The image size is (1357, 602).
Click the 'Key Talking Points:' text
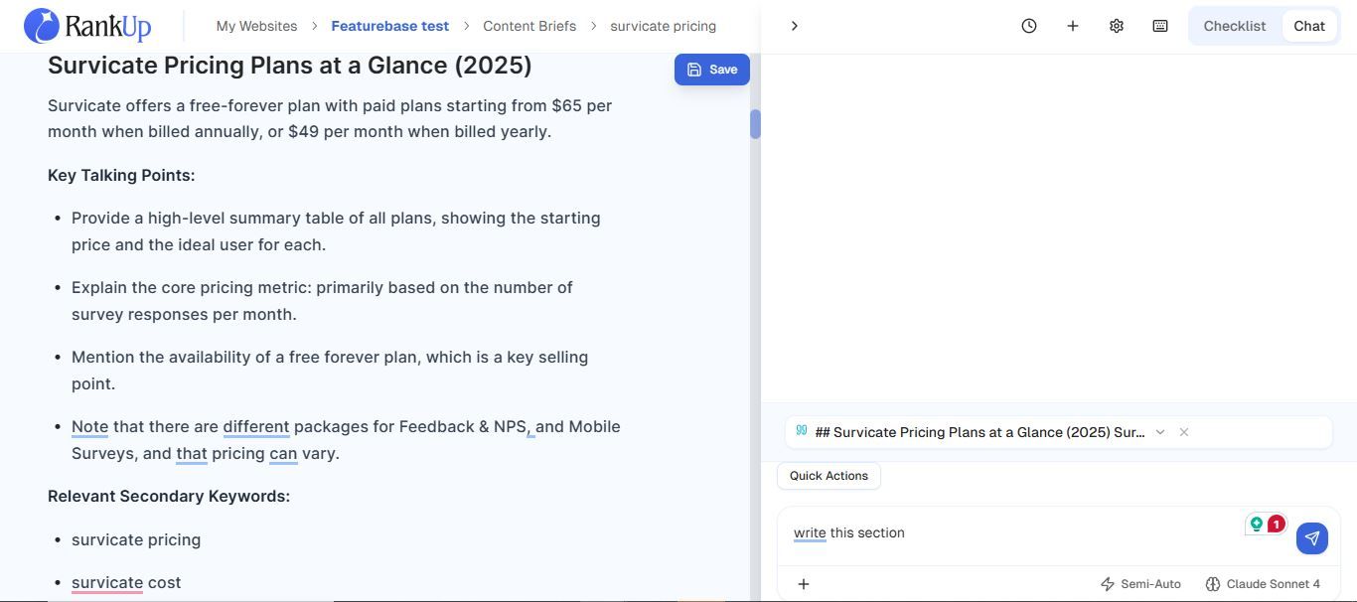click(121, 175)
